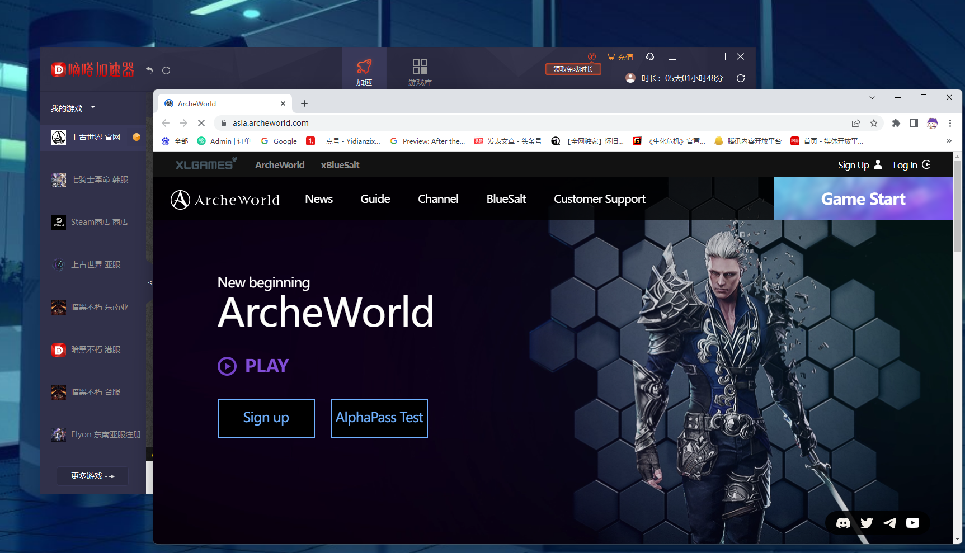Image resolution: width=965 pixels, height=553 pixels.
Task: Open Chrome profile avatar
Action: coord(932,123)
